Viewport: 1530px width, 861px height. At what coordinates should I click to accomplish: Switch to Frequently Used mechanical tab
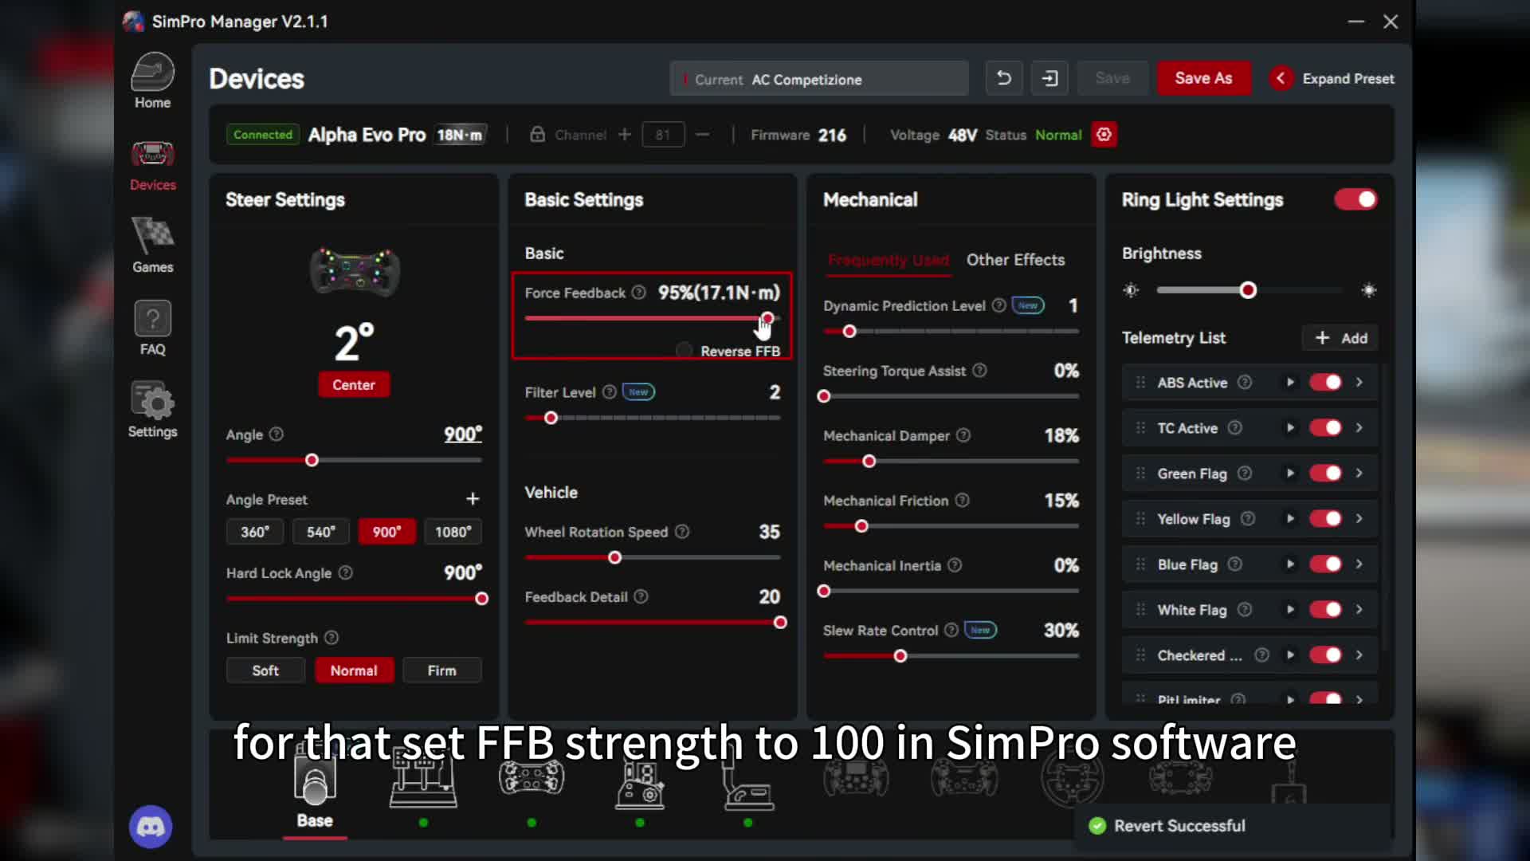(x=889, y=261)
